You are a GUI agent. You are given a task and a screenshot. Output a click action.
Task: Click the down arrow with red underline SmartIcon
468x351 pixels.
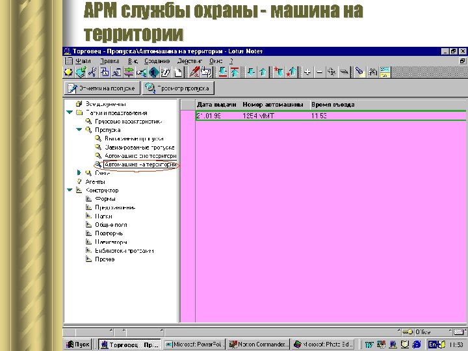(223, 72)
